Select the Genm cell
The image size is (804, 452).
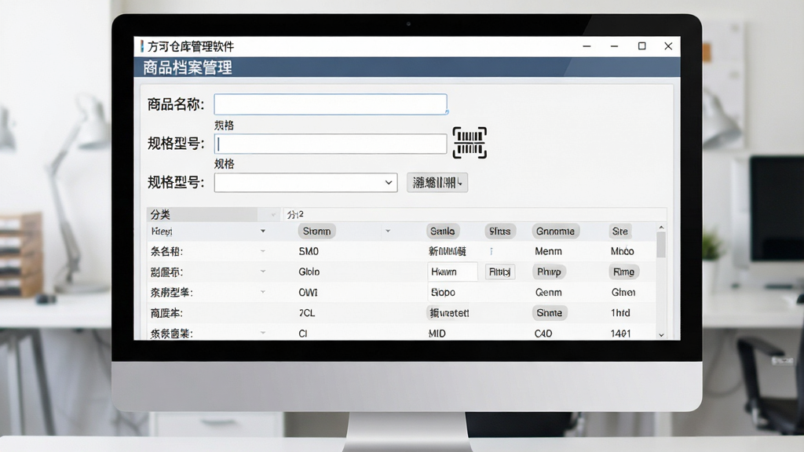[549, 292]
